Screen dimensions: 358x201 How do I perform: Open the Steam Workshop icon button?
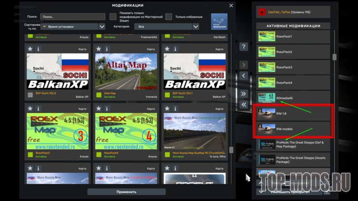point(219,22)
